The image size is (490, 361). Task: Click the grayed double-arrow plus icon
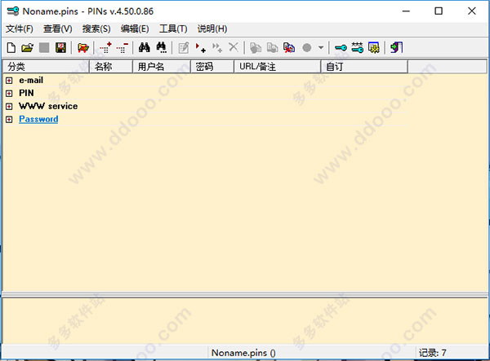click(x=217, y=48)
